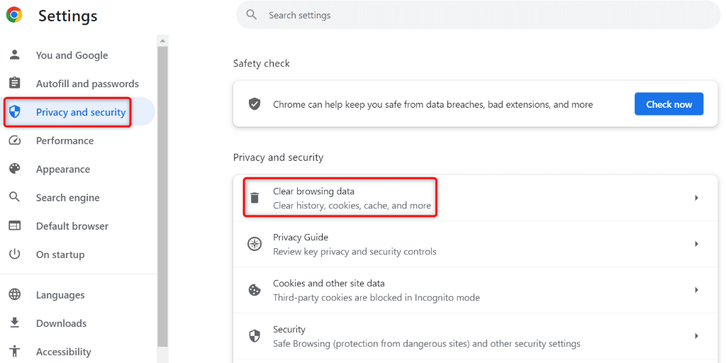726x363 pixels.
Task: Expand the Clear browsing data arrow
Action: (x=696, y=198)
